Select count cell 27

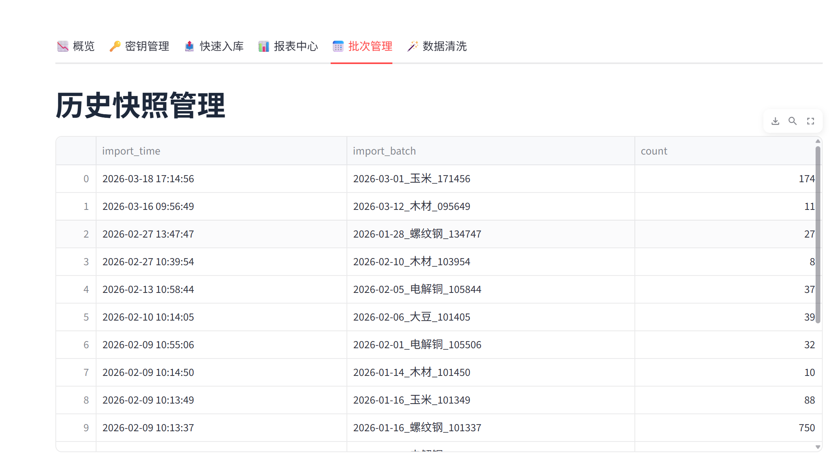point(725,234)
